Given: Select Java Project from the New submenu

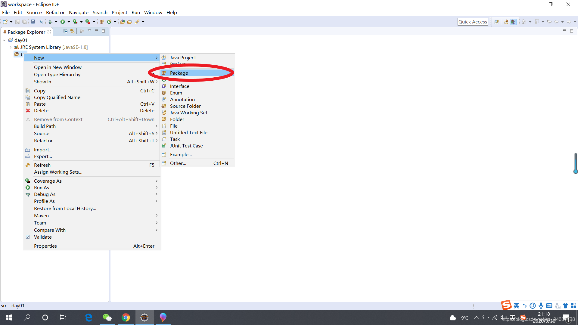Looking at the screenshot, I should (197, 57).
